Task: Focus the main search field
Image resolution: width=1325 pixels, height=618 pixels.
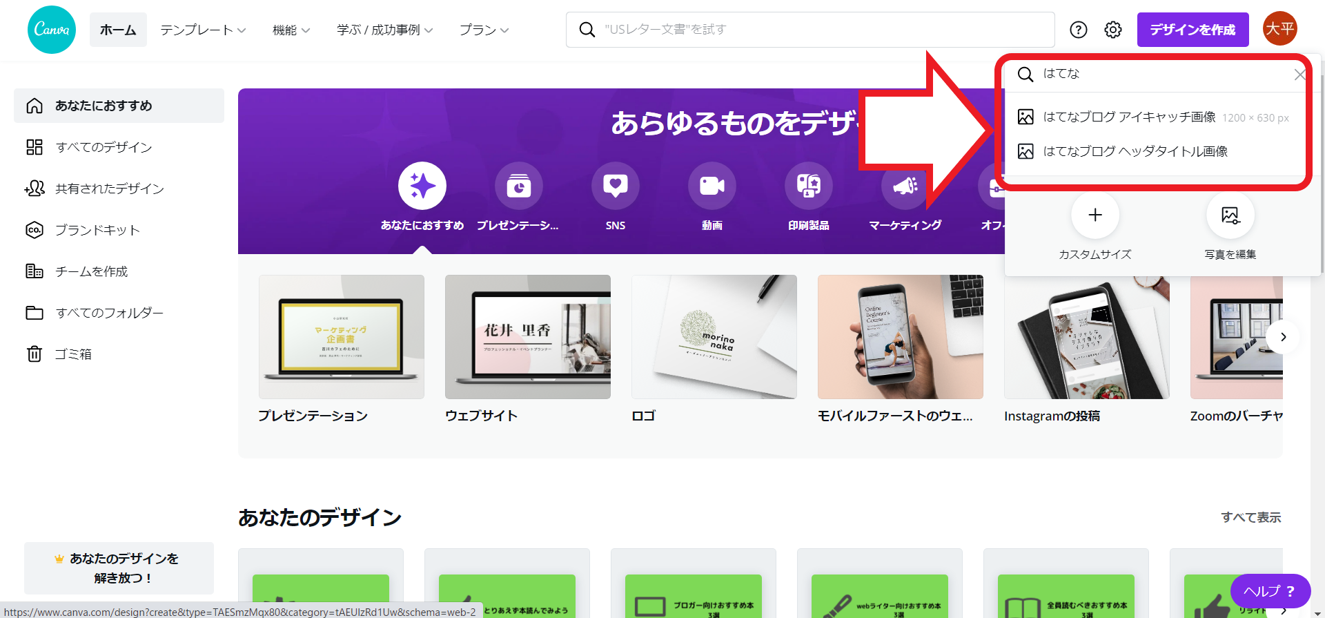Action: pyautogui.click(x=810, y=30)
